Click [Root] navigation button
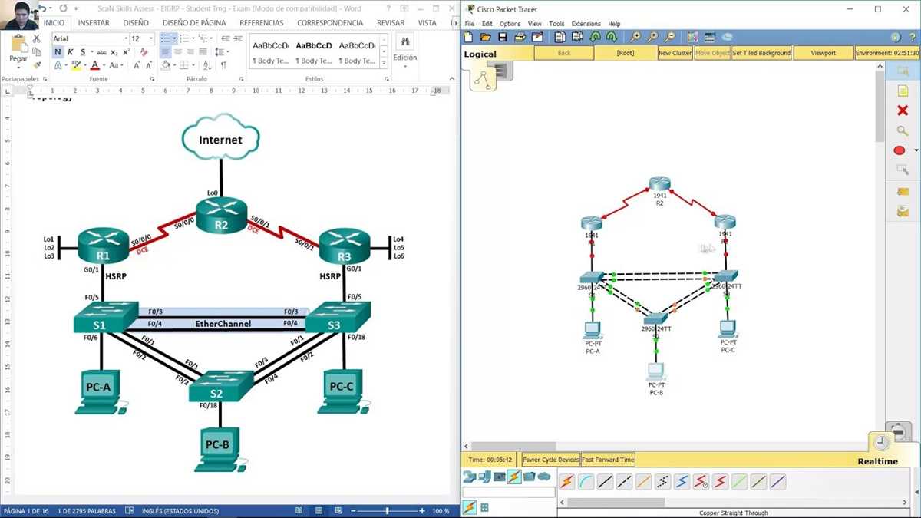 tap(626, 53)
